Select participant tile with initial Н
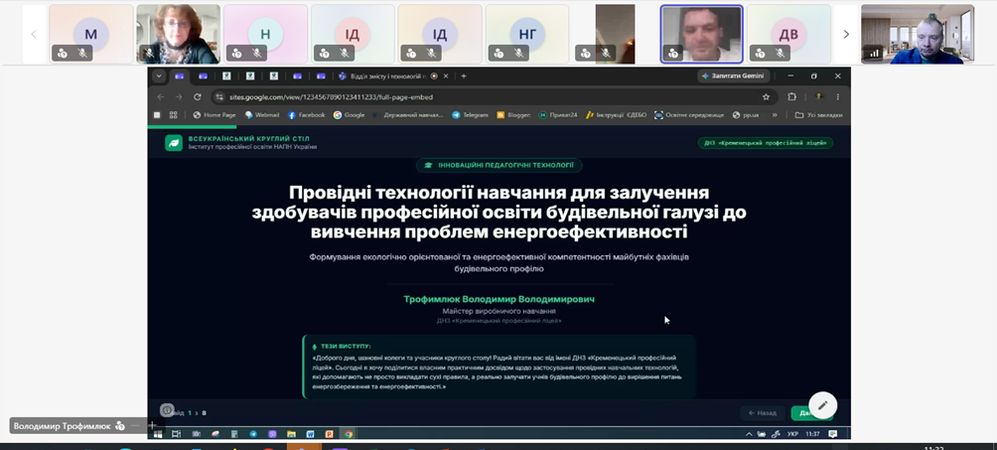Image resolution: width=997 pixels, height=450 pixels. click(265, 35)
